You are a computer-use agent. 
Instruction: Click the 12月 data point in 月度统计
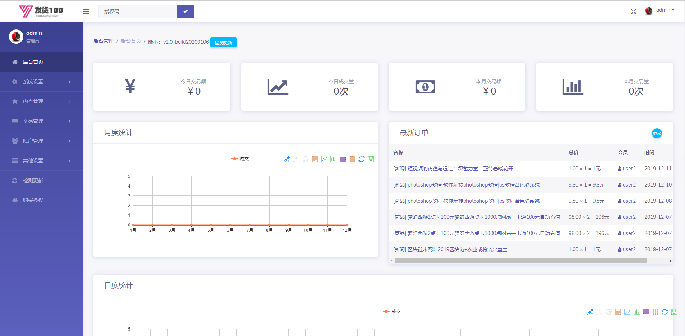pyautogui.click(x=347, y=225)
